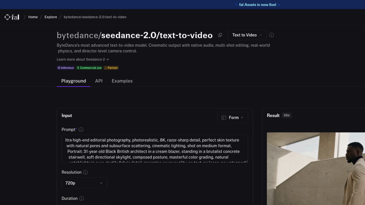Open the result video preview thumbnail

pyautogui.click(x=316, y=169)
